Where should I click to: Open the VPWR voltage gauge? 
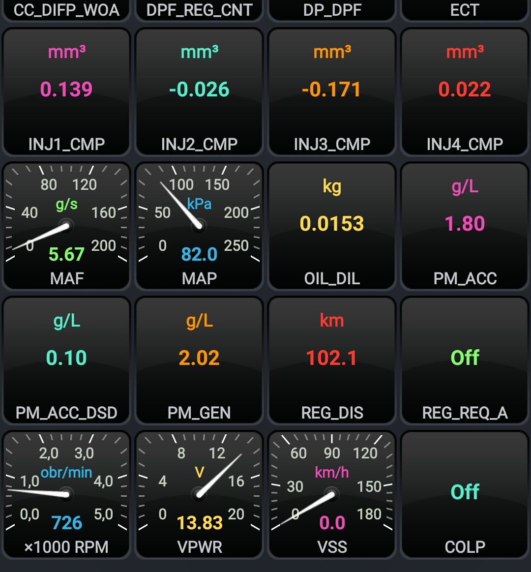pyautogui.click(x=199, y=495)
